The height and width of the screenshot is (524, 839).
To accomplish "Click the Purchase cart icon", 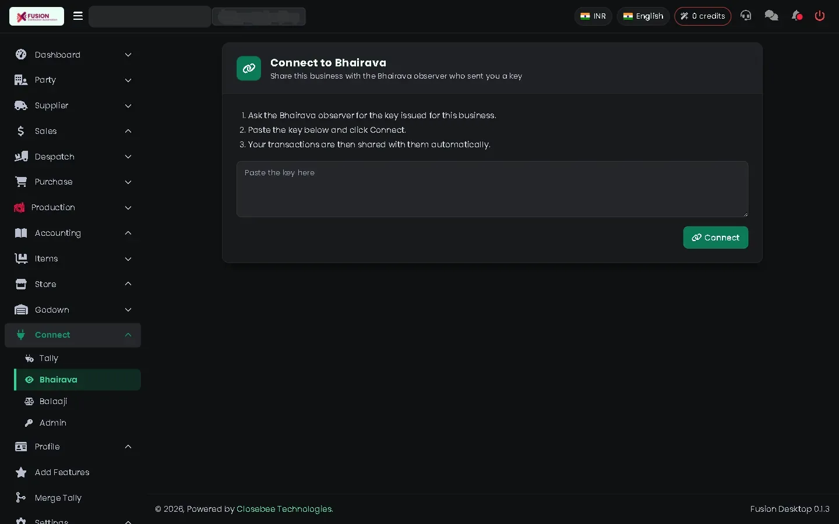I will pos(21,182).
